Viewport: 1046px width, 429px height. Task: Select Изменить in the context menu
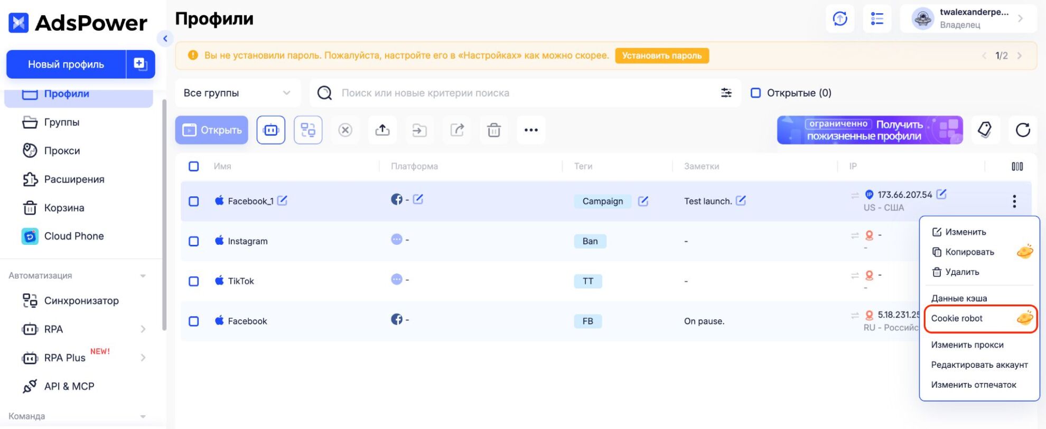point(959,232)
